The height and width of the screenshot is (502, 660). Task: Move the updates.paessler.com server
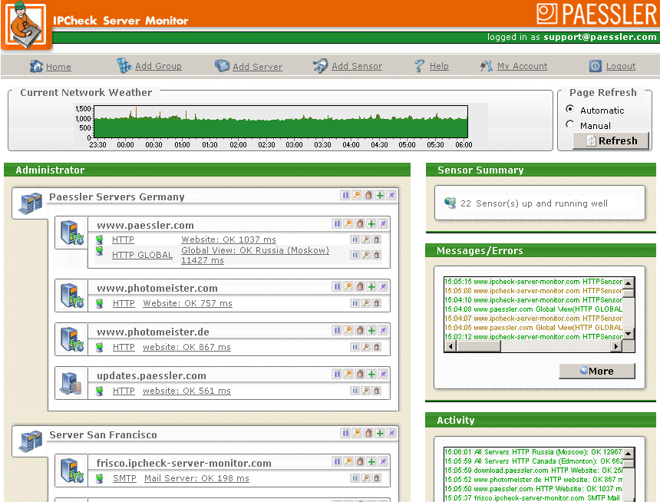click(x=383, y=374)
